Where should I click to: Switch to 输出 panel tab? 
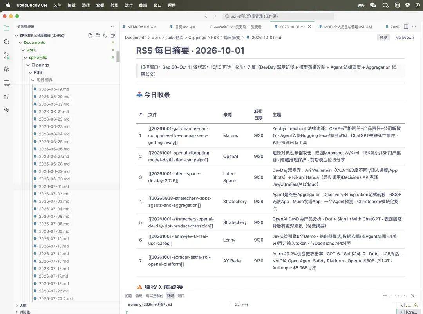[x=139, y=296]
